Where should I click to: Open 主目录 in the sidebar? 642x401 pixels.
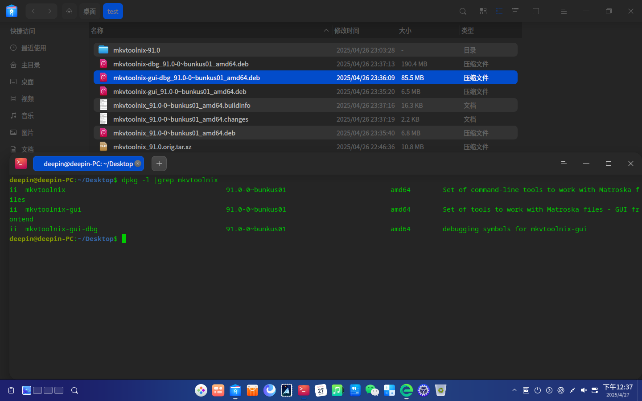pyautogui.click(x=30, y=65)
